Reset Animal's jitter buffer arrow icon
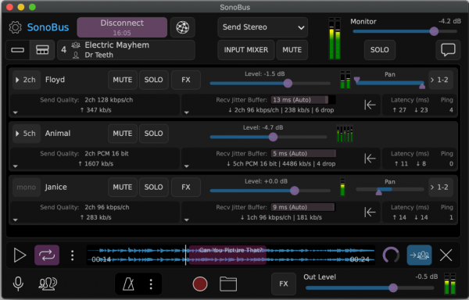The width and height of the screenshot is (469, 300). [370, 159]
